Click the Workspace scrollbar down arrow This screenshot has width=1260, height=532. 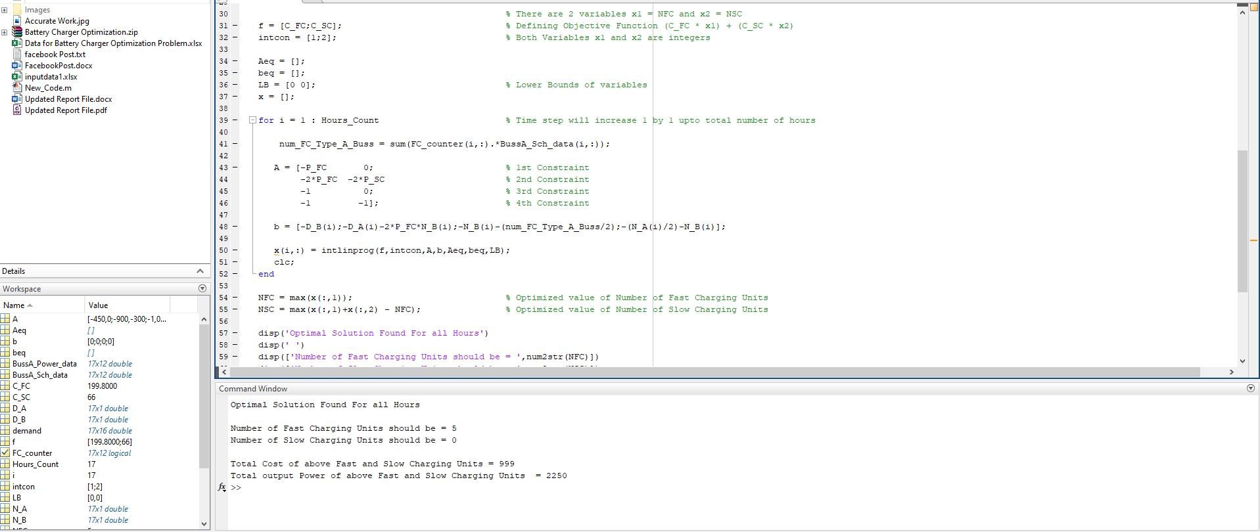(204, 524)
